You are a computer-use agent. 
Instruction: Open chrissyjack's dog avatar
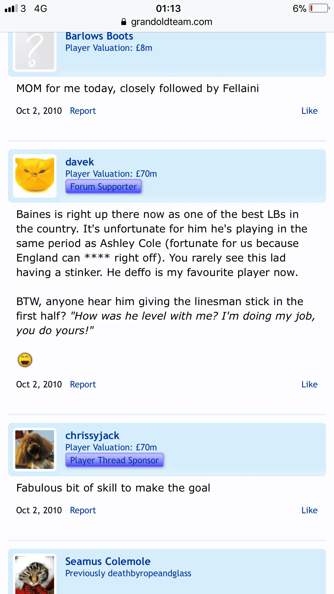point(35,449)
